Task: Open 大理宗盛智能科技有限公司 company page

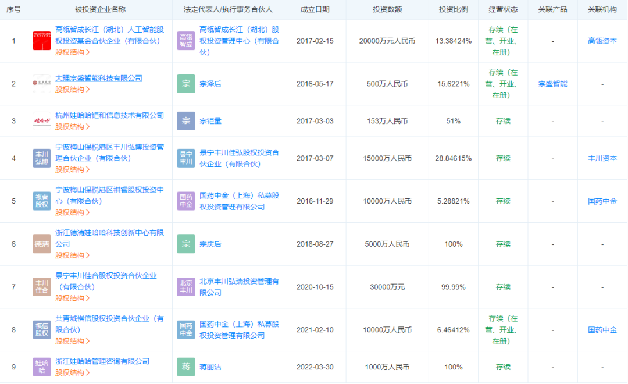Action: [98, 78]
